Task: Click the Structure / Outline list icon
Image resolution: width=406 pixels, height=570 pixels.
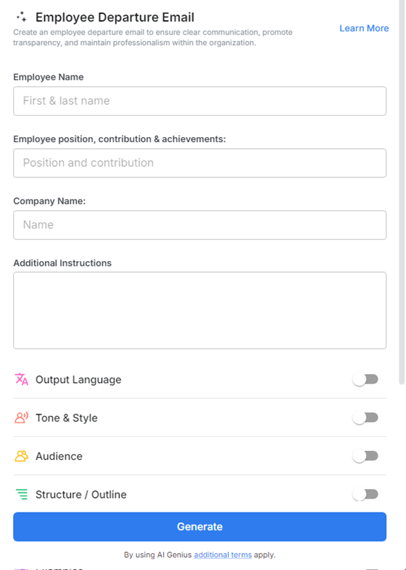Action: pos(21,495)
